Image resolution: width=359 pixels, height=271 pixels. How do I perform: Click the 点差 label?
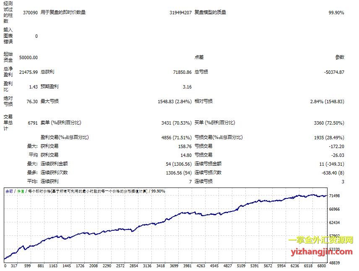(x=199, y=57)
